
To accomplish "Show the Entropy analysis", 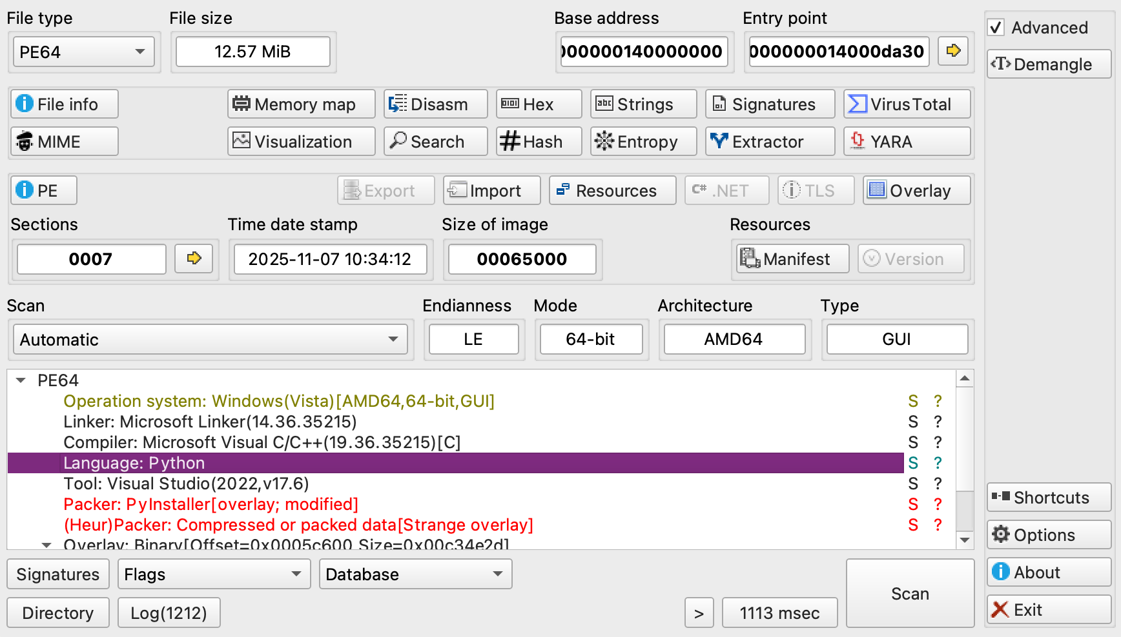I will [x=643, y=141].
